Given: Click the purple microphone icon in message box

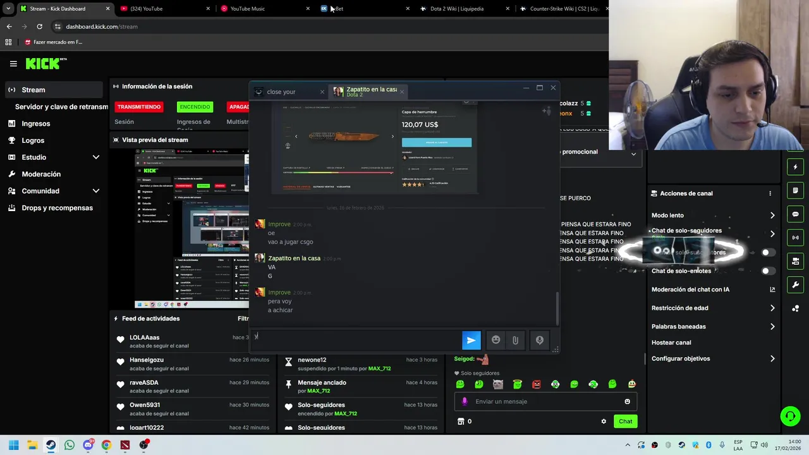Looking at the screenshot, I should 465,401.
